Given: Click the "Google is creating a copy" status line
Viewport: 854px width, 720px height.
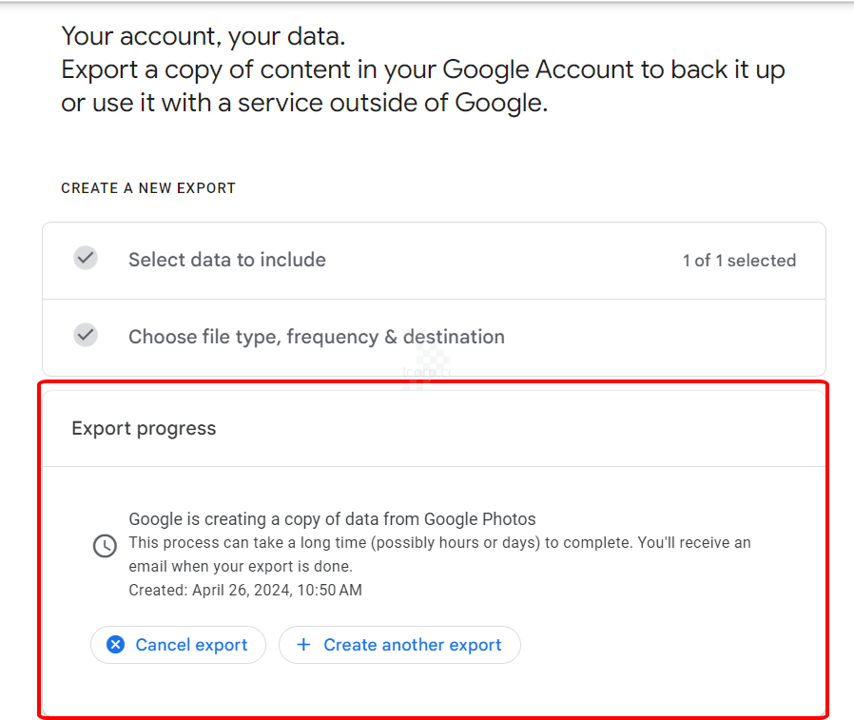Looking at the screenshot, I should tap(332, 519).
